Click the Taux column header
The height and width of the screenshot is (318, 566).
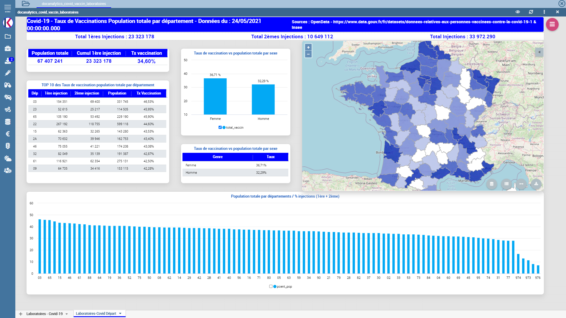[271, 157]
